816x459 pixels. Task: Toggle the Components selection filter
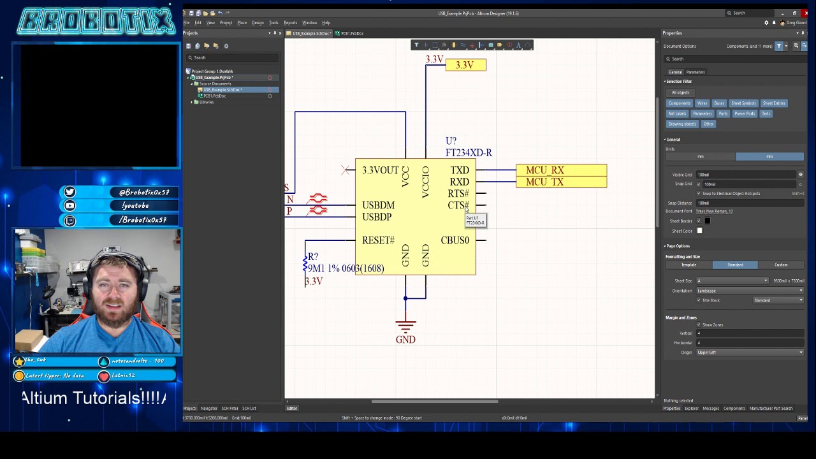pos(679,103)
